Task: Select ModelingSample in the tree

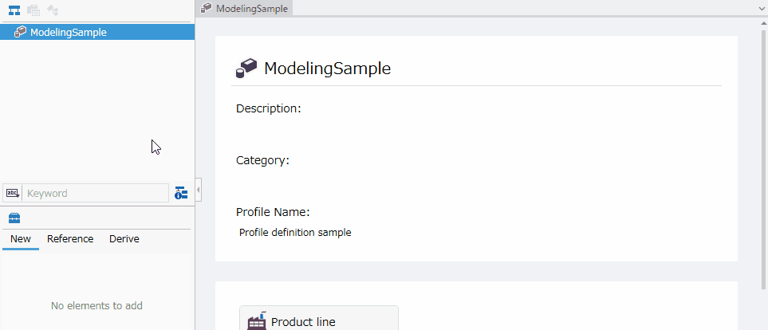Action: pos(97,33)
